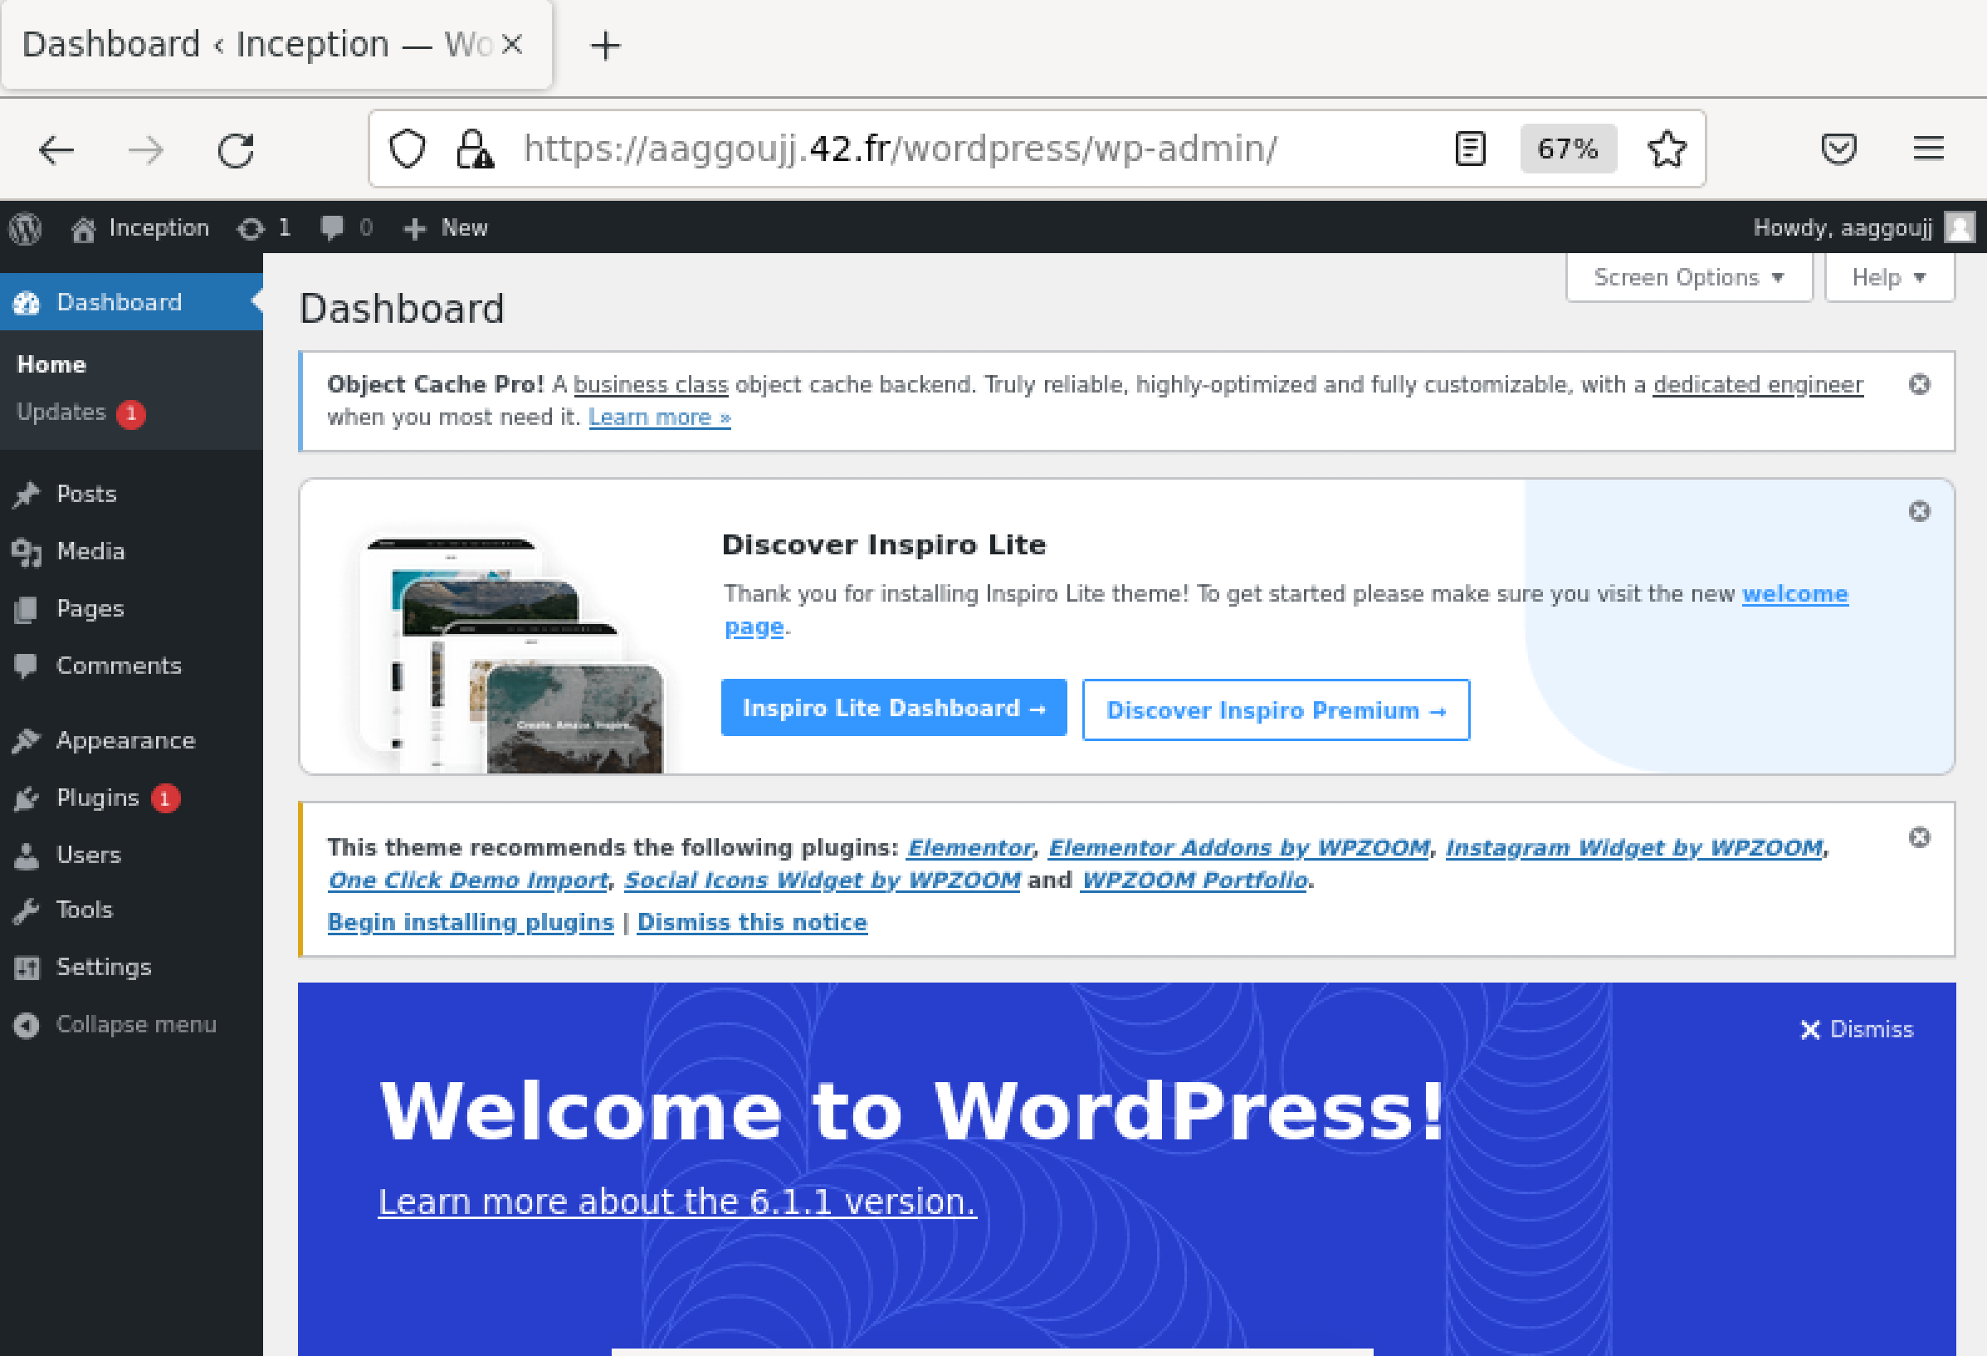Screen dimensions: 1987x1356
Task: Click the Dashboard menu item
Action: point(120,302)
